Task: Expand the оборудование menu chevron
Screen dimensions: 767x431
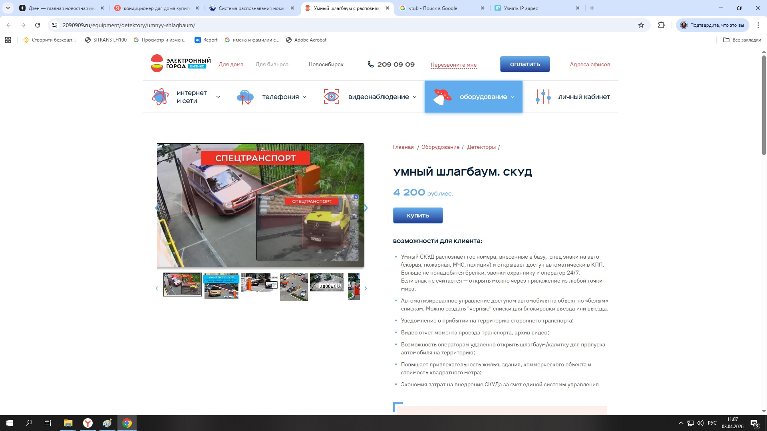Action: pyautogui.click(x=513, y=97)
